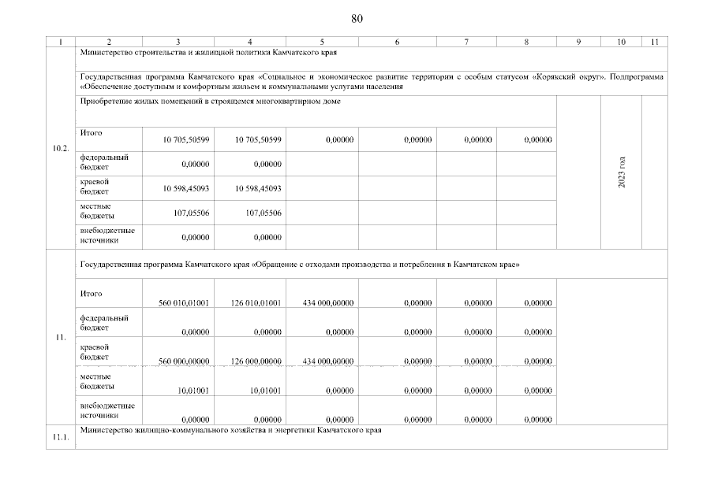The height and width of the screenshot is (504, 714).
Task: Click 10,01001 under column 4
Action: [265, 391]
